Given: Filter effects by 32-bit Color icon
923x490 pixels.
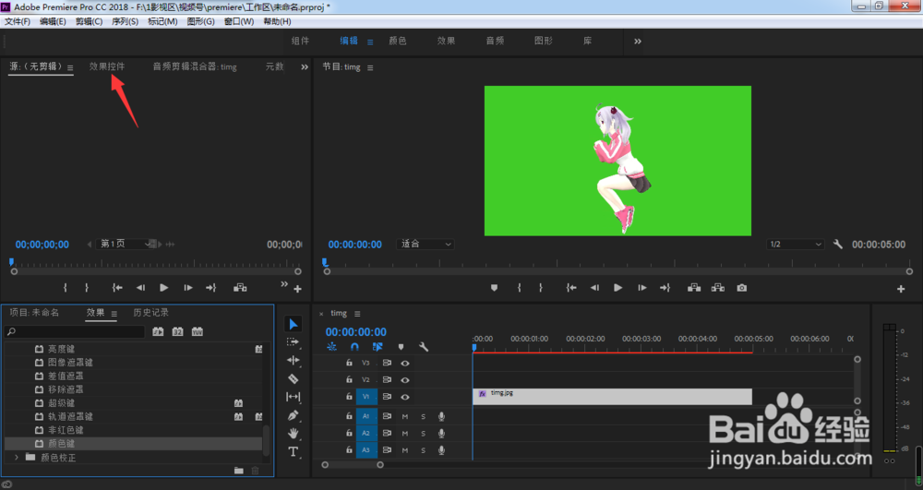Looking at the screenshot, I should pyautogui.click(x=178, y=332).
